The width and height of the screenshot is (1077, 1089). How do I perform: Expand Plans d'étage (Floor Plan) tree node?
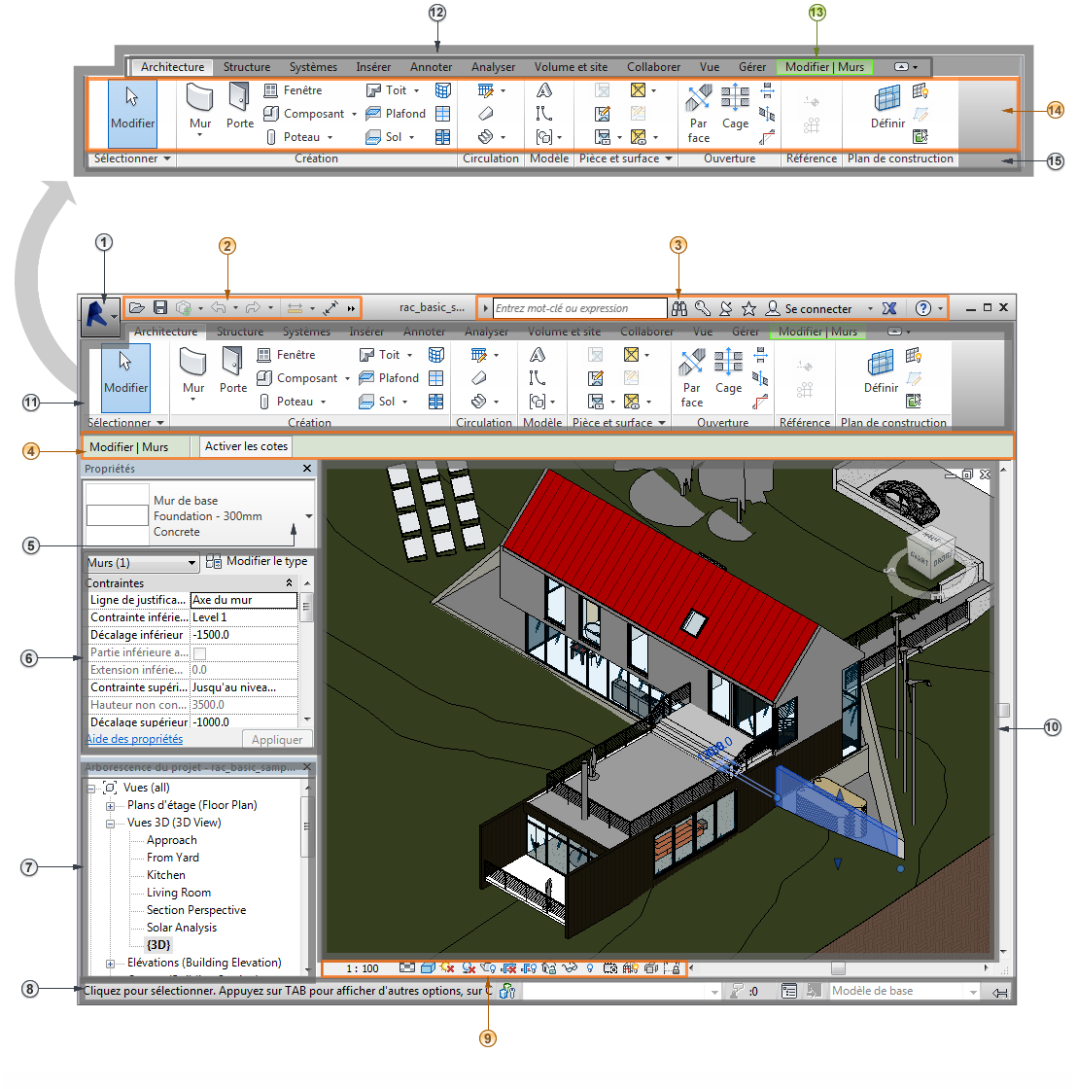coord(111,806)
